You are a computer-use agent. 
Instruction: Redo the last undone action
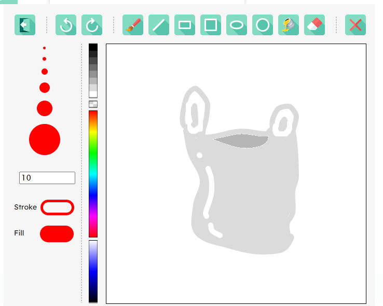pos(92,25)
